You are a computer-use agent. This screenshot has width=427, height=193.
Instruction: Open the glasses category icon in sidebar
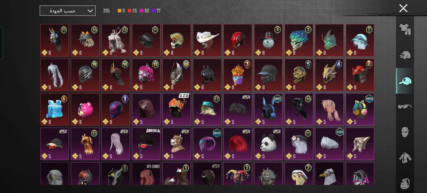pyautogui.click(x=405, y=106)
